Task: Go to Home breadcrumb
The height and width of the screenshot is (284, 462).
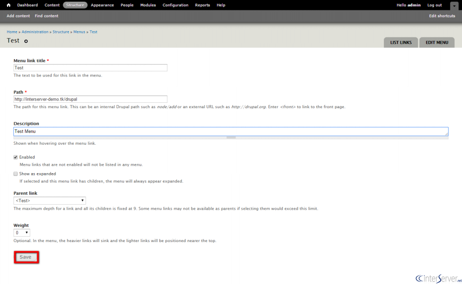Action: coord(12,32)
